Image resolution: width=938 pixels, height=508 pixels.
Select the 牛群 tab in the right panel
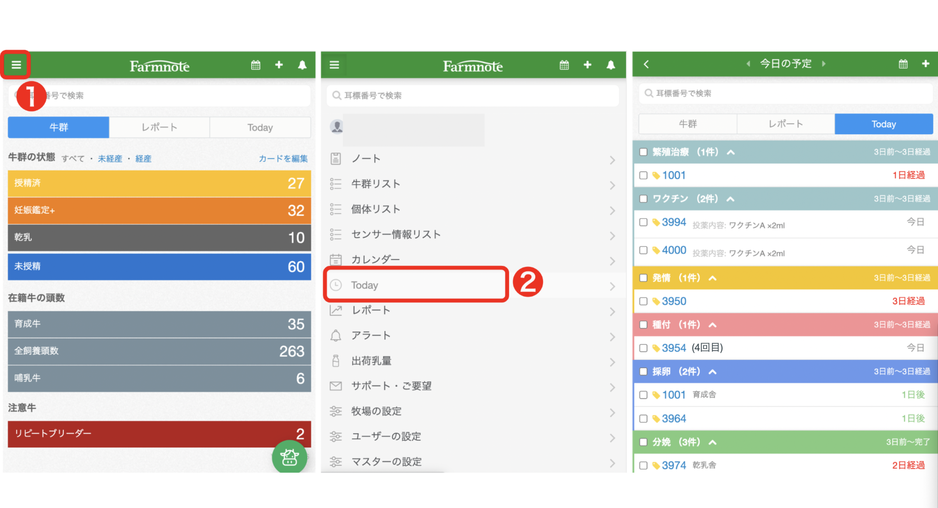(688, 124)
